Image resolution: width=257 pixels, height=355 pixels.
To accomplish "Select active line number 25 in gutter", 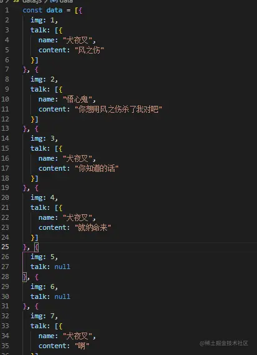I will [x=5, y=247].
